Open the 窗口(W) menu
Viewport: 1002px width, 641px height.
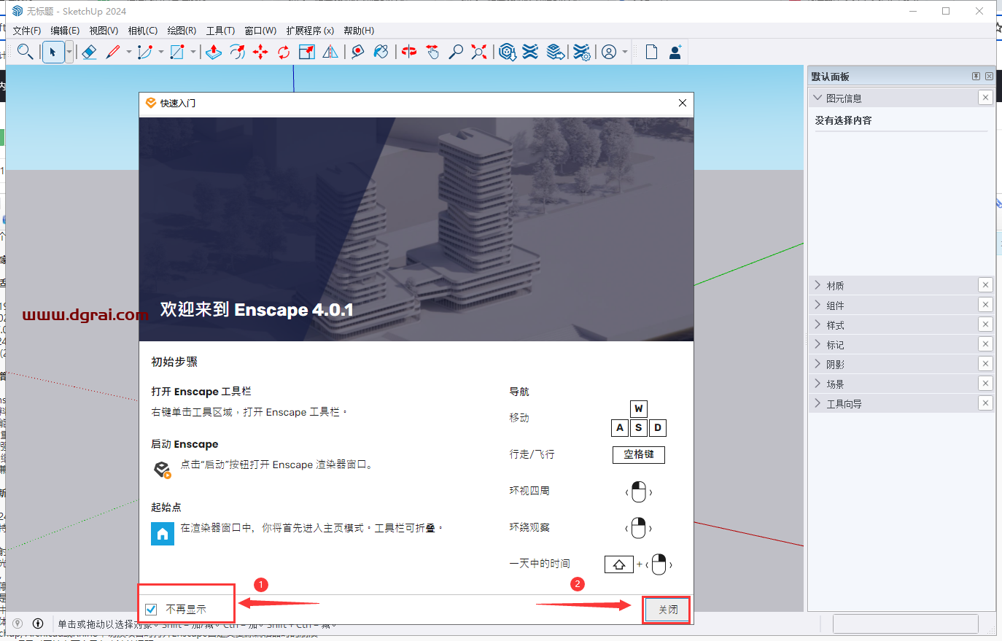click(x=260, y=31)
